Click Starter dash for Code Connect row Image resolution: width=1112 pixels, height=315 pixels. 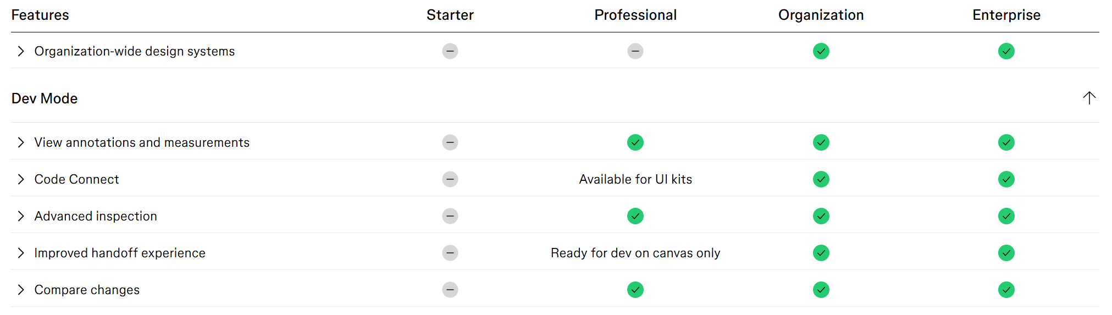tap(450, 179)
